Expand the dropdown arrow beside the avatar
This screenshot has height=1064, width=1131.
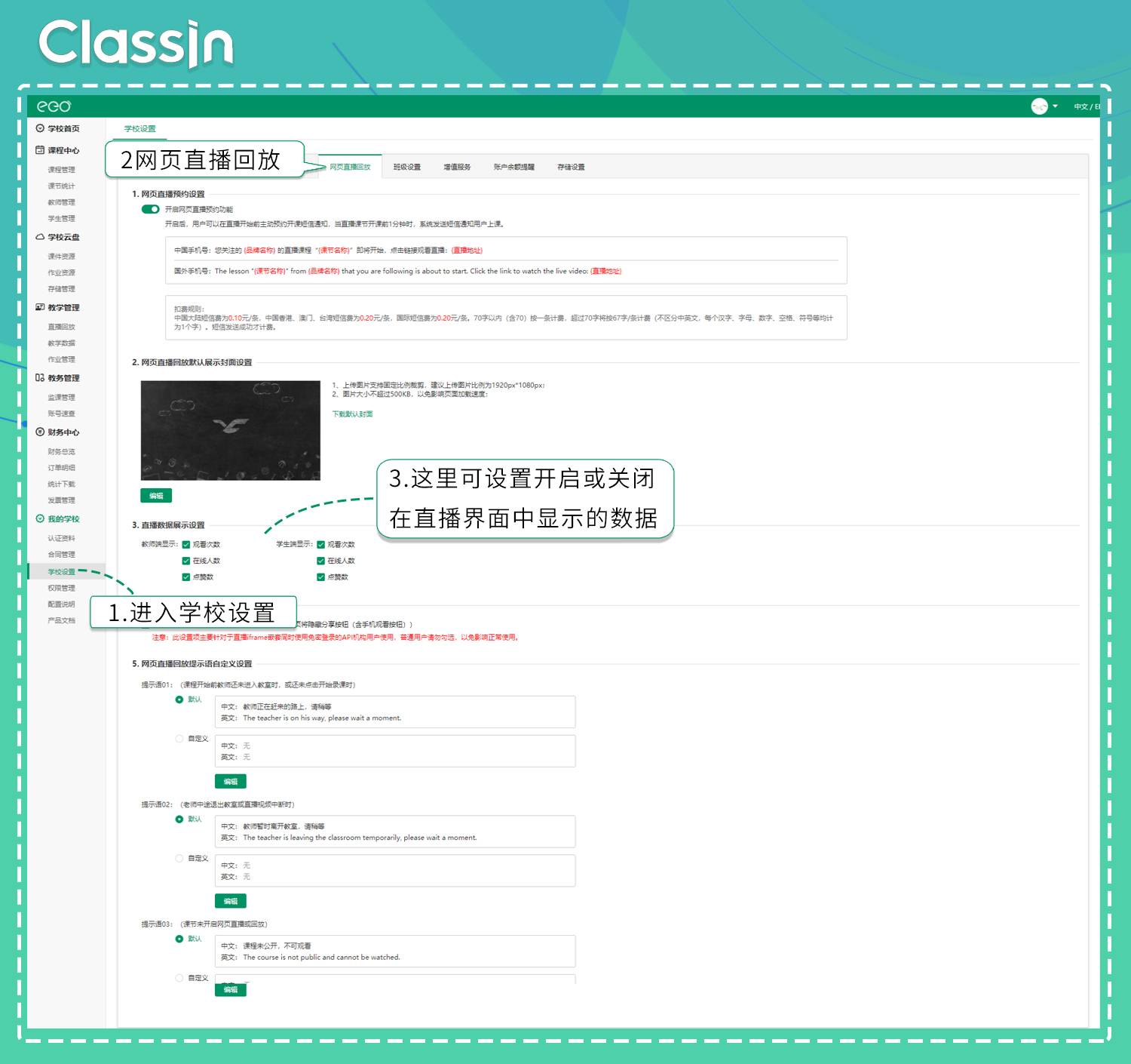1055,106
